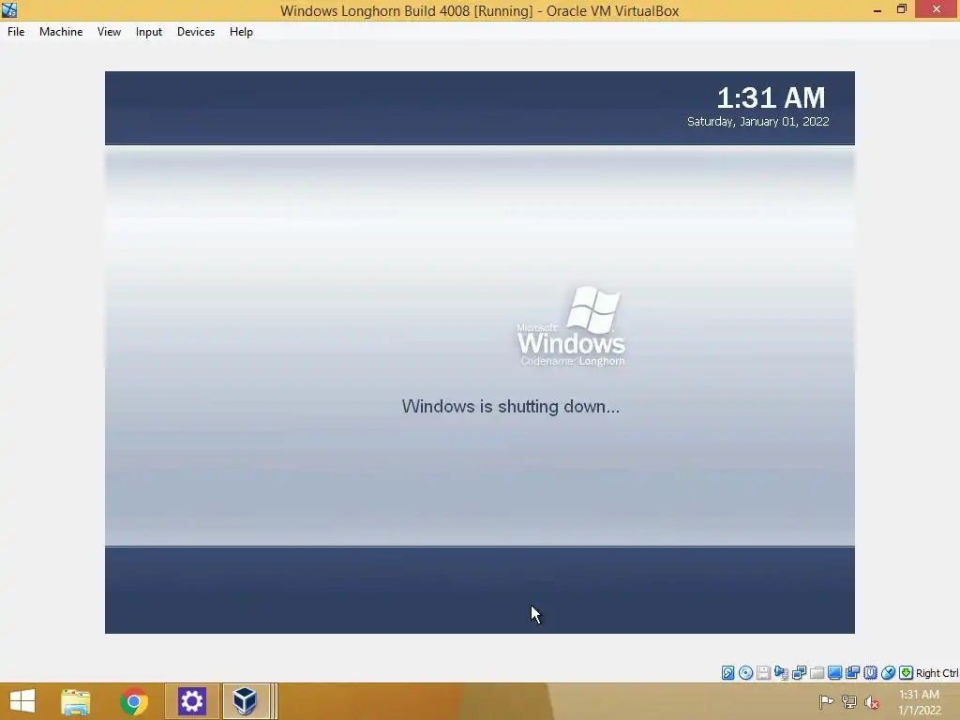Click the Windows Longhorn logo in guest

[571, 326]
